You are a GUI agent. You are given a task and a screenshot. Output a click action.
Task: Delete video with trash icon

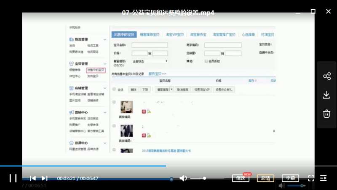coord(326,114)
